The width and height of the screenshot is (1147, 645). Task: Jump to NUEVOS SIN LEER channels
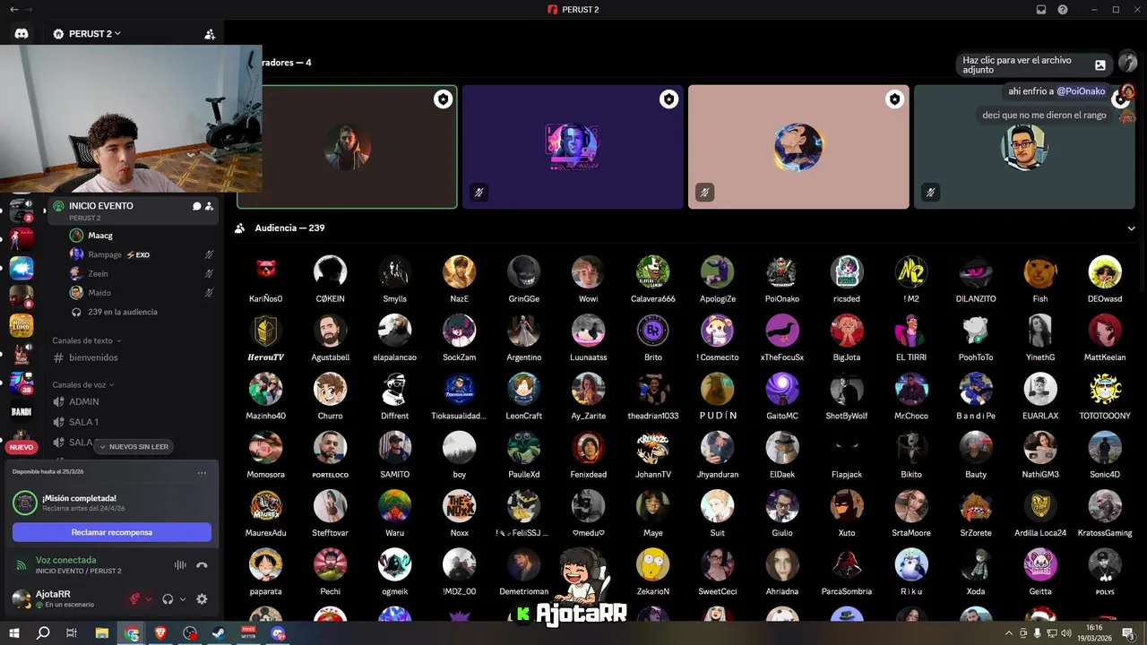(x=134, y=446)
